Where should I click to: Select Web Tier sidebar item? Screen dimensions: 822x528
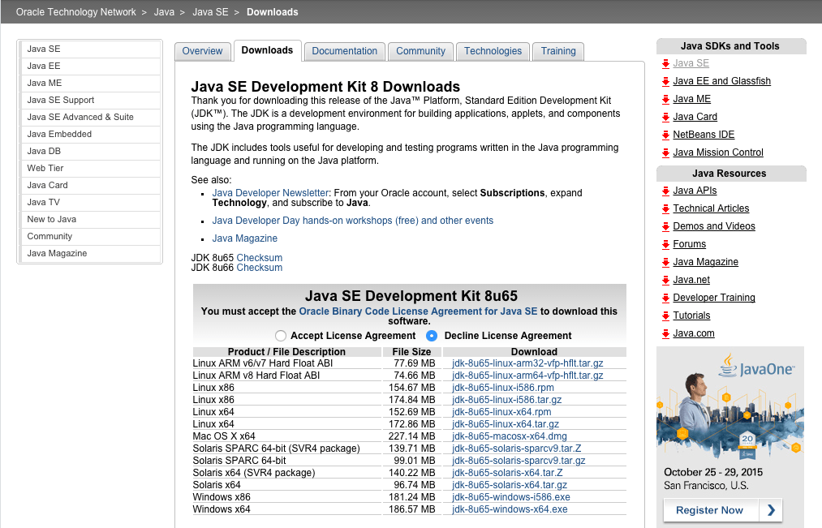(90, 168)
